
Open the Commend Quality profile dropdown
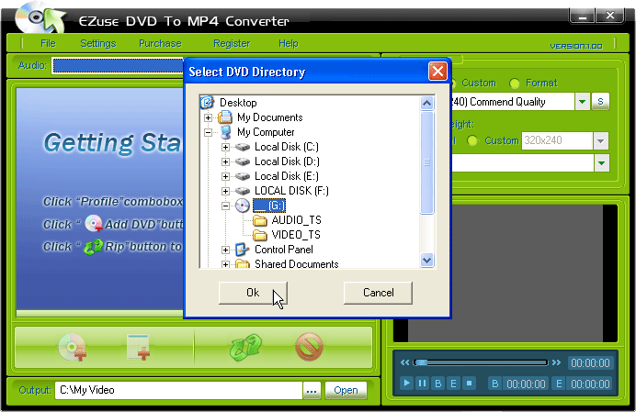[582, 102]
